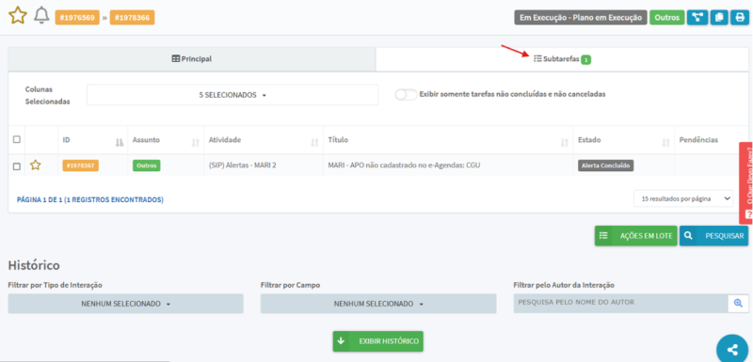Sort by the Estado column arrows
The height and width of the screenshot is (362, 753).
[666, 142]
